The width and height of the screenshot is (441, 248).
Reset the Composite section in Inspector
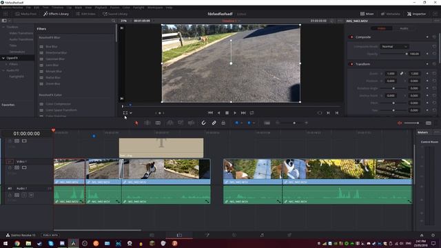point(434,37)
